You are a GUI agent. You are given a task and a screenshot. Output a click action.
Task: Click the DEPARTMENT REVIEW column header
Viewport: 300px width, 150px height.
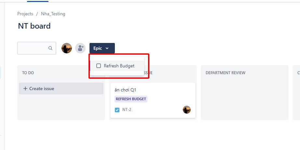point(225,73)
